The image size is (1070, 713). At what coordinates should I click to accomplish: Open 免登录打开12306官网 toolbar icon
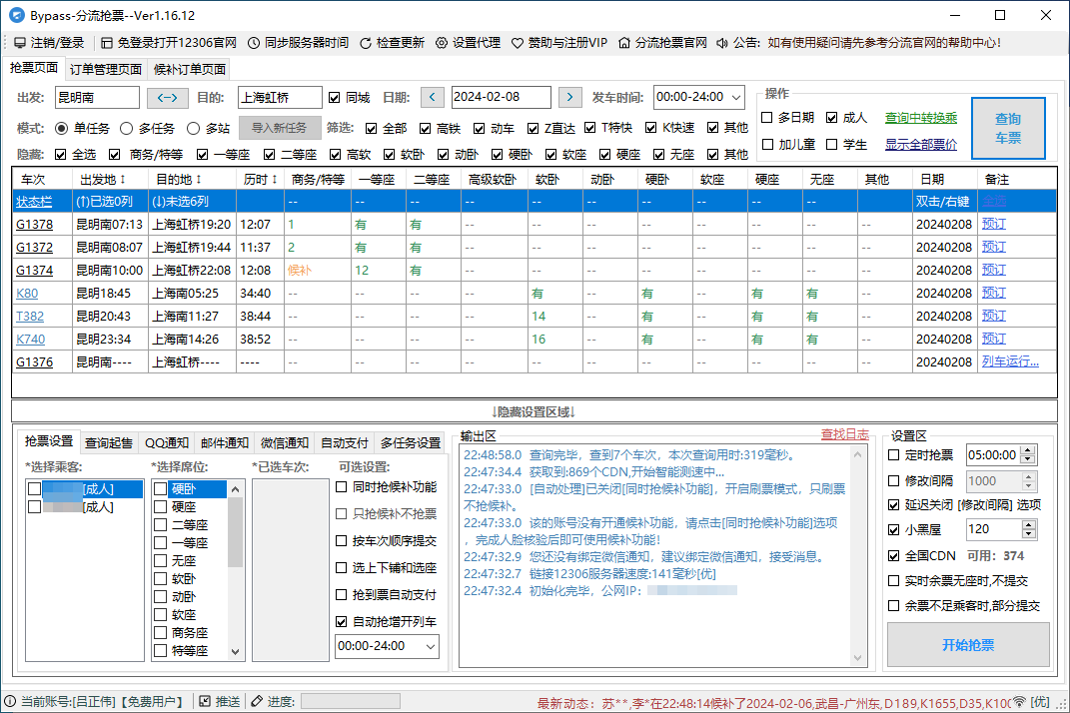pyautogui.click(x=107, y=43)
